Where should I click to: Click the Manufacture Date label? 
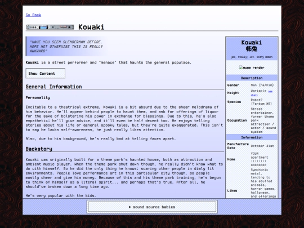click(x=238, y=146)
